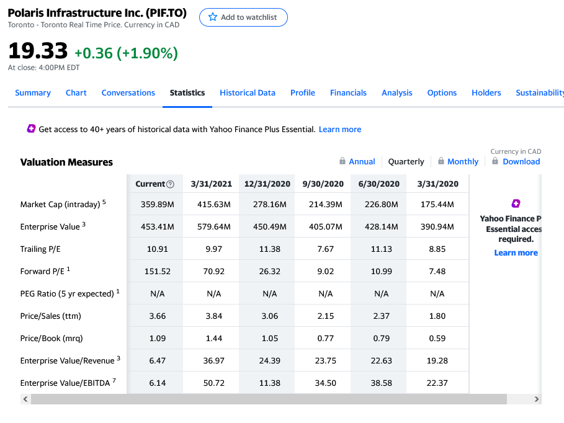
Task: Click the lock icon next to Monthly
Action: [441, 161]
